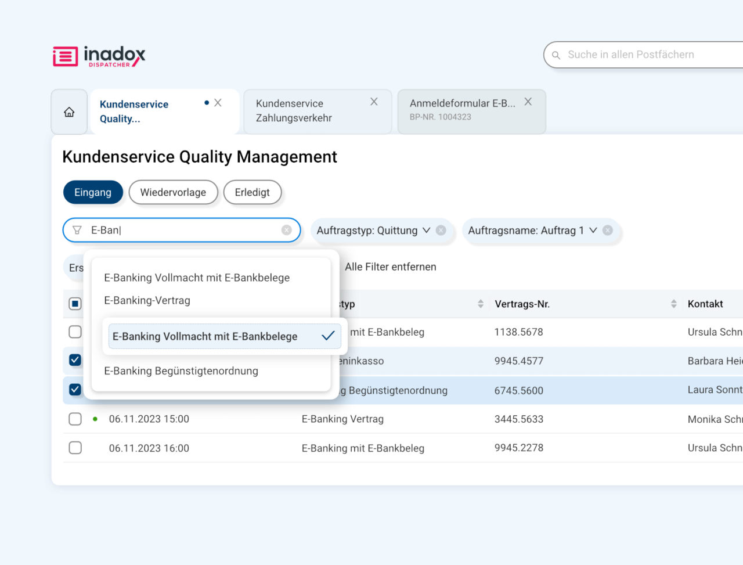Click contact Laura Sonn...
The width and height of the screenshot is (743, 565).
pos(715,390)
